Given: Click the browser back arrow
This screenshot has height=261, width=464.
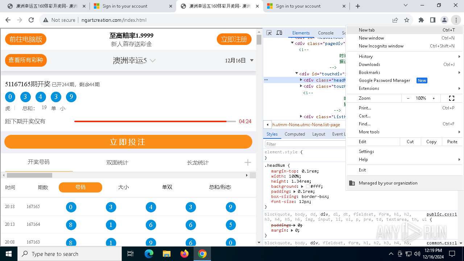Looking at the screenshot, I should [8, 20].
